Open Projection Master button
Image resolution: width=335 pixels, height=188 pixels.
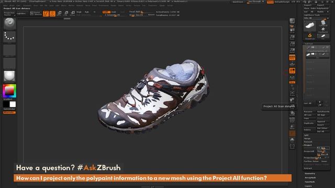(9, 14)
